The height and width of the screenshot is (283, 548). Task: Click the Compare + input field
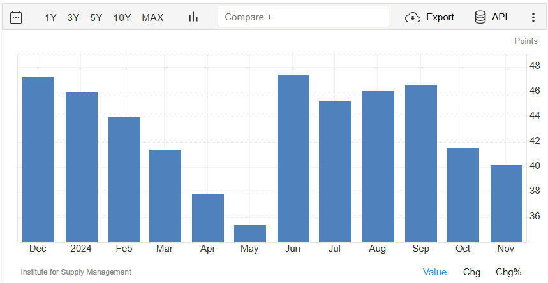click(303, 17)
